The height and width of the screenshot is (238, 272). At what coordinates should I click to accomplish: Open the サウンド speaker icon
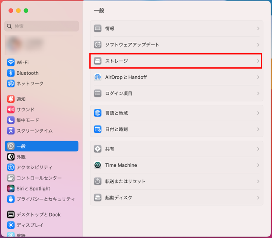coord(11,110)
